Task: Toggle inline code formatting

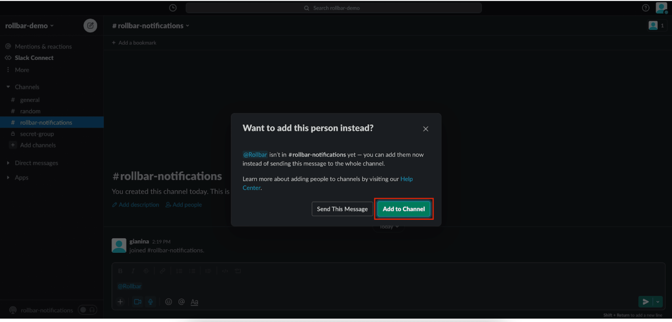Action: pyautogui.click(x=225, y=271)
